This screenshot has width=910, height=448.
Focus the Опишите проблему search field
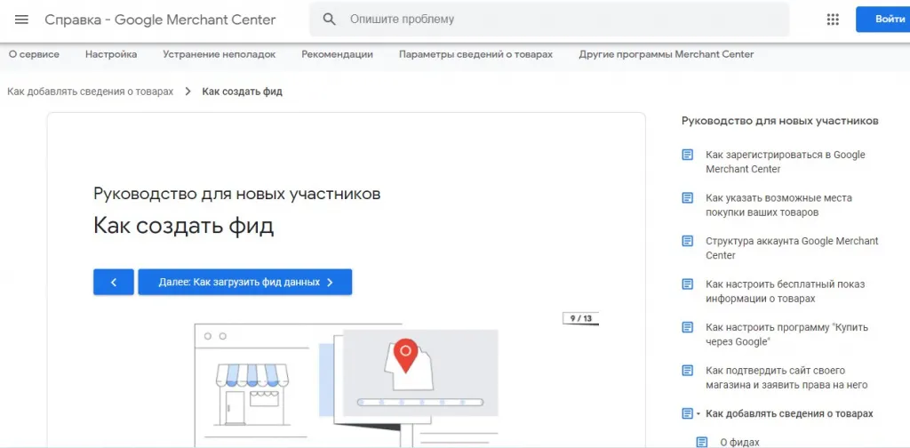coord(548,20)
